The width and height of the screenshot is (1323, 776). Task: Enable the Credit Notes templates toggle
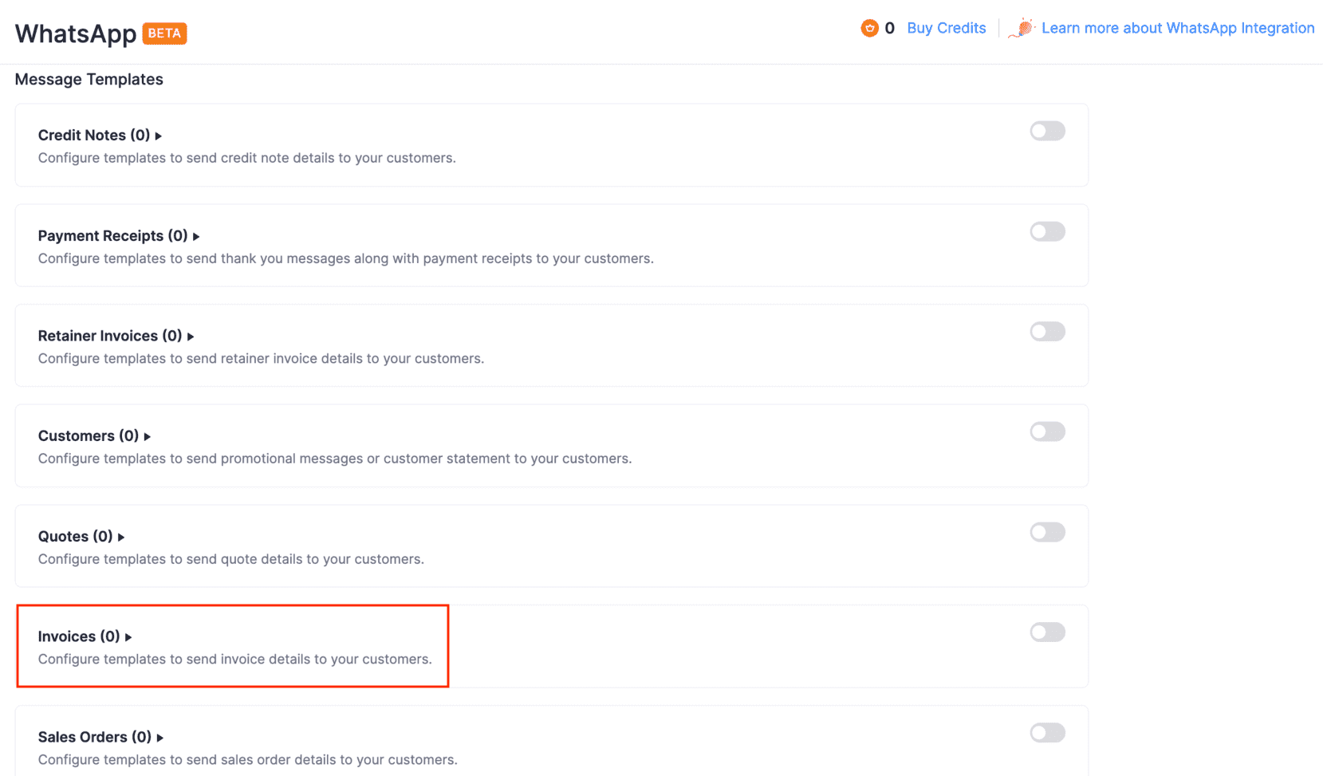tap(1047, 132)
